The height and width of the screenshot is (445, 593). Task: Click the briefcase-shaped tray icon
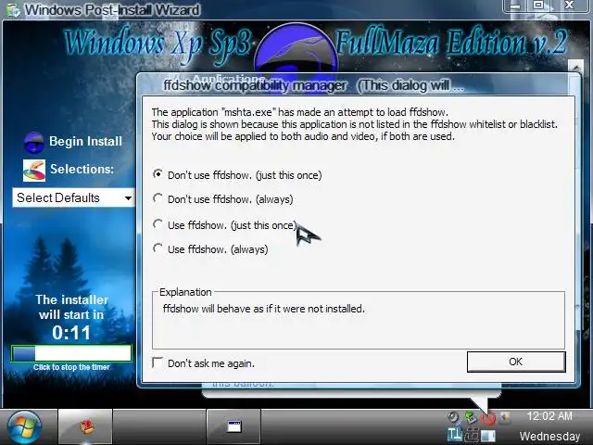coord(472,435)
